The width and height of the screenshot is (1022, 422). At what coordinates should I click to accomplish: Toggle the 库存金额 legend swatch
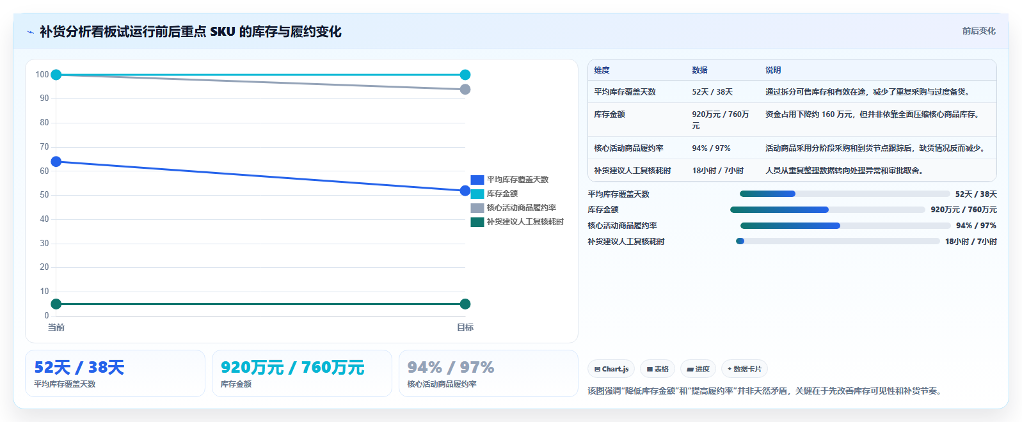[x=477, y=194]
